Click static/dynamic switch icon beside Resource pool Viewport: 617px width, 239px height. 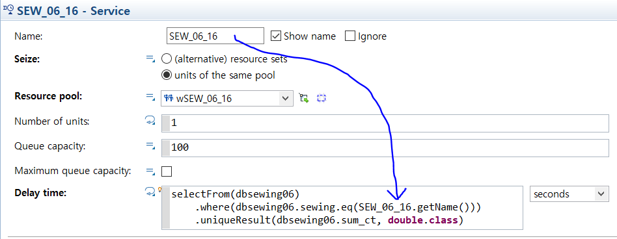[x=150, y=96]
